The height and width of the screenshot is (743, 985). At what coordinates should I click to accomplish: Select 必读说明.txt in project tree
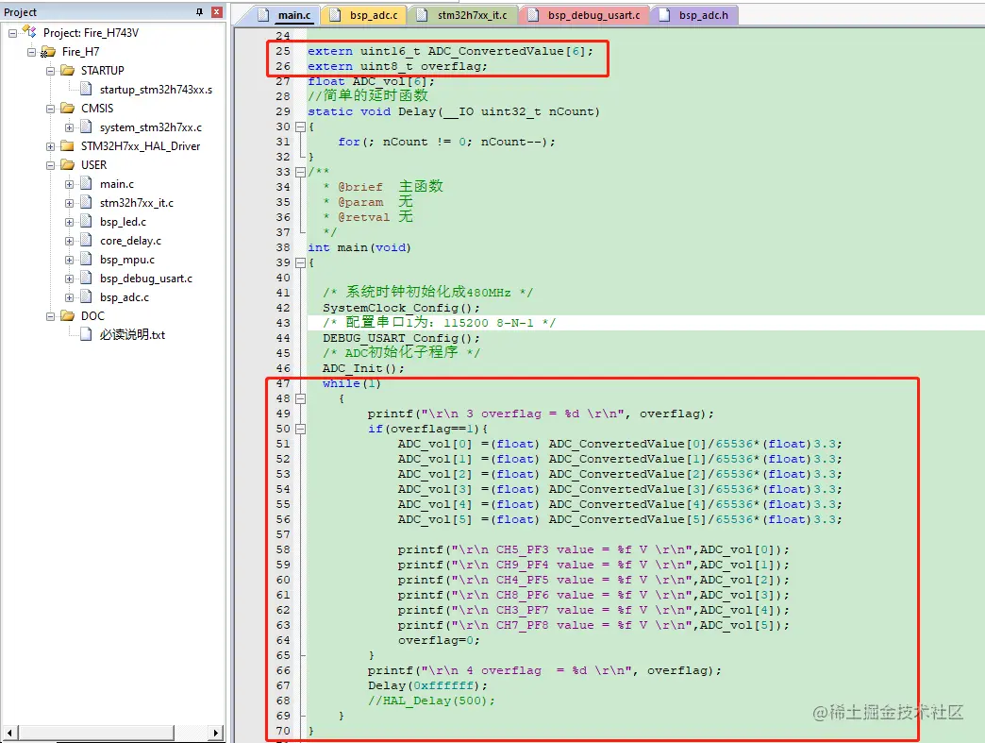coord(132,335)
